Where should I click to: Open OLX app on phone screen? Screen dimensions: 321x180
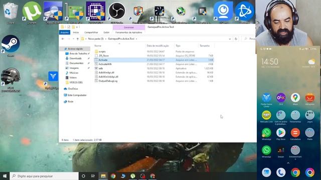[281, 99]
